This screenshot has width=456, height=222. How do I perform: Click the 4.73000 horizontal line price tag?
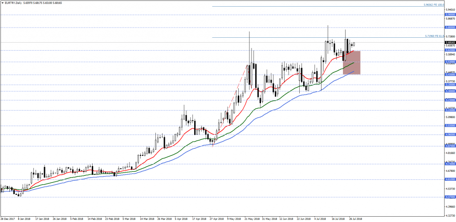(450, 164)
